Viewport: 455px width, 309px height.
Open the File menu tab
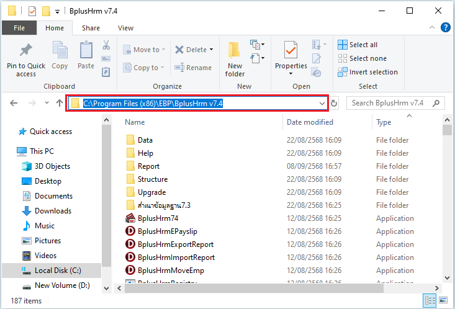19,28
